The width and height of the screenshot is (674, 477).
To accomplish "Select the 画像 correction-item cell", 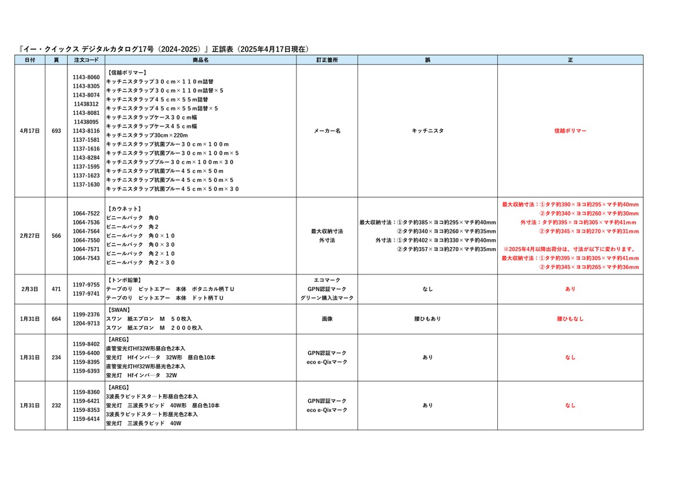I will [x=326, y=319].
